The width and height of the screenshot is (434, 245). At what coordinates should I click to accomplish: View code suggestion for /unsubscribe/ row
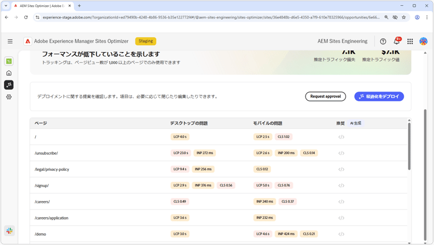pyautogui.click(x=341, y=153)
